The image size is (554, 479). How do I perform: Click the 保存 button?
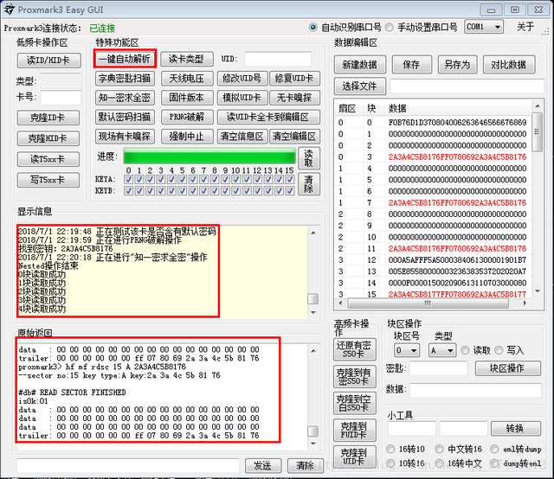click(412, 65)
